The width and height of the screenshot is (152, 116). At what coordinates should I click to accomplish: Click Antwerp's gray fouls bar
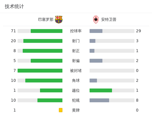pos(99,100)
